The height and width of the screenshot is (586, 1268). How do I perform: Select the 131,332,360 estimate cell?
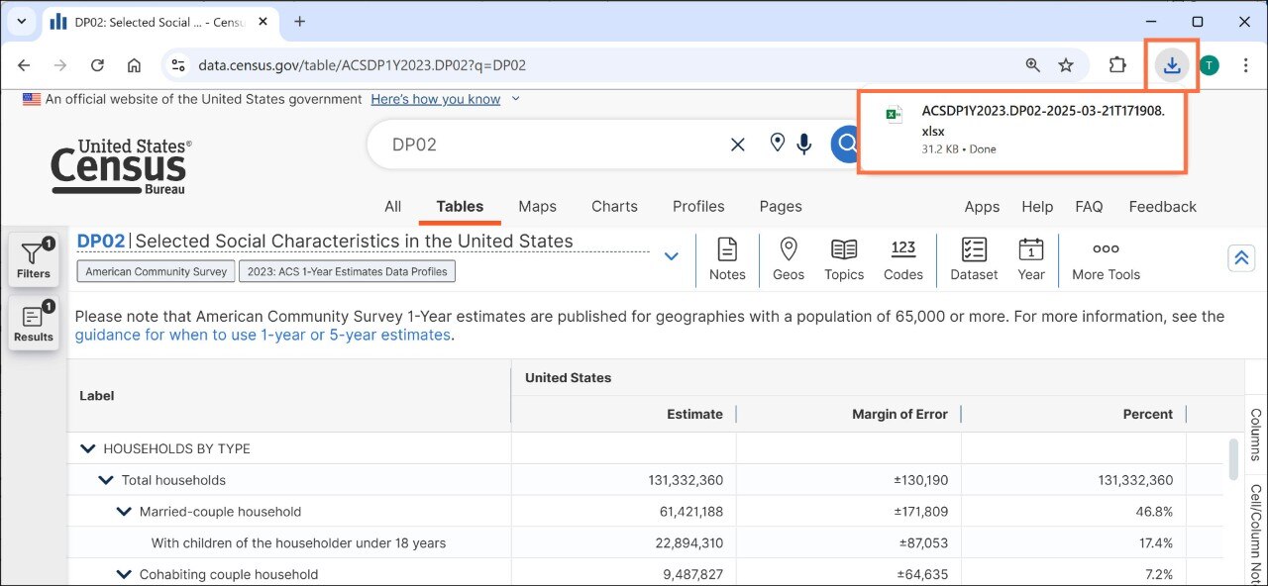tap(624, 480)
